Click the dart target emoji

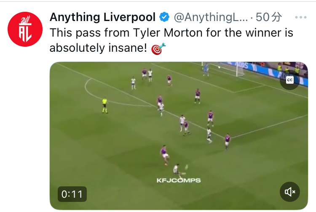pyautogui.click(x=158, y=48)
